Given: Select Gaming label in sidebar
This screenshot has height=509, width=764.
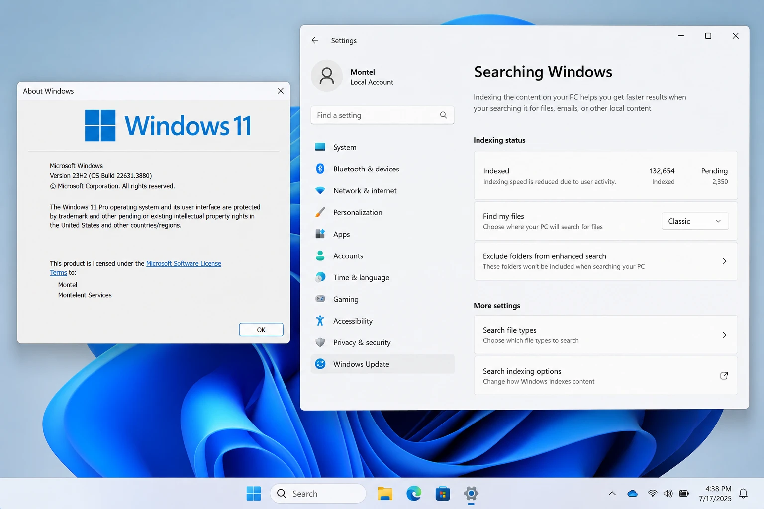Looking at the screenshot, I should (x=346, y=299).
